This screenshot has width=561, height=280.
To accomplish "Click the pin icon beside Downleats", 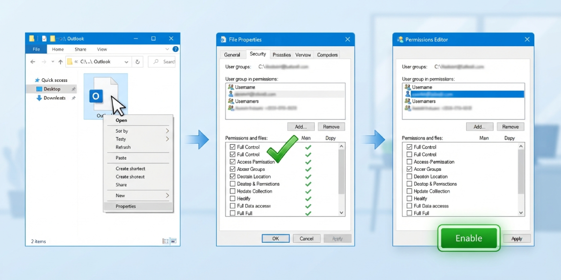I will (73, 98).
